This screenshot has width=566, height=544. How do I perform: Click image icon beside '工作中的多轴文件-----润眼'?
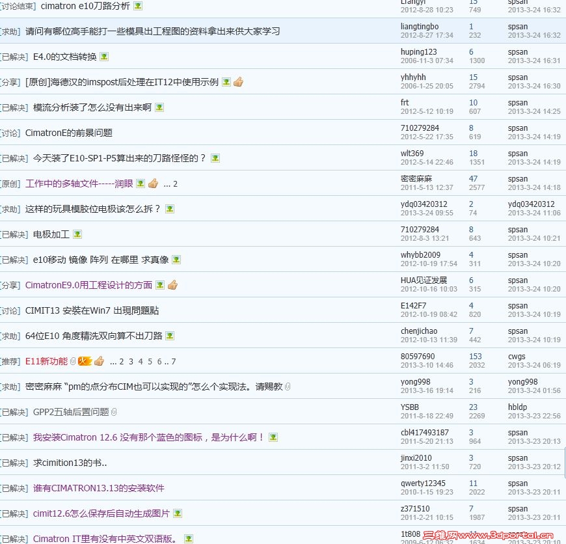click(141, 184)
